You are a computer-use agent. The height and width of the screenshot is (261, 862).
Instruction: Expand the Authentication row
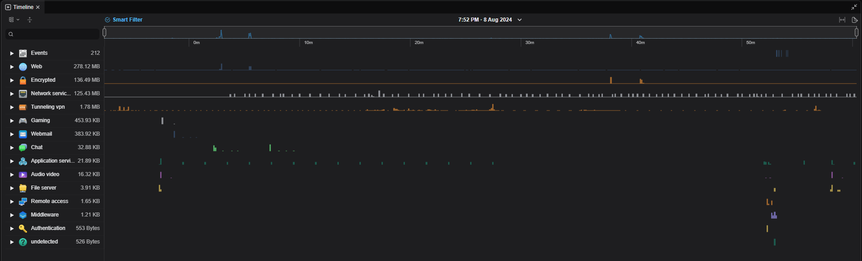tap(12, 228)
